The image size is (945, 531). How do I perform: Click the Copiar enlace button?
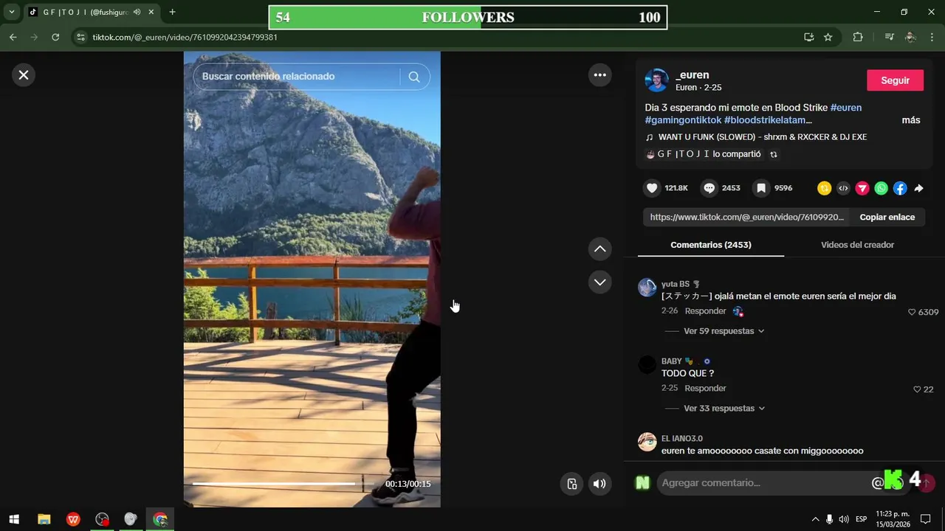click(x=887, y=217)
